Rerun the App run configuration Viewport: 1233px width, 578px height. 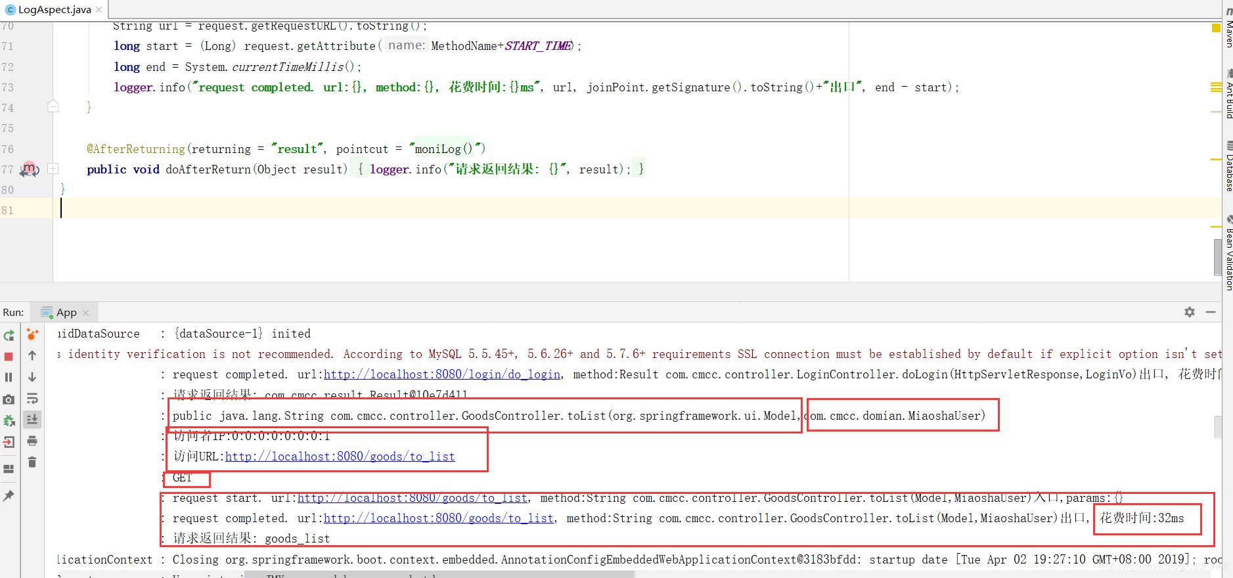click(9, 335)
